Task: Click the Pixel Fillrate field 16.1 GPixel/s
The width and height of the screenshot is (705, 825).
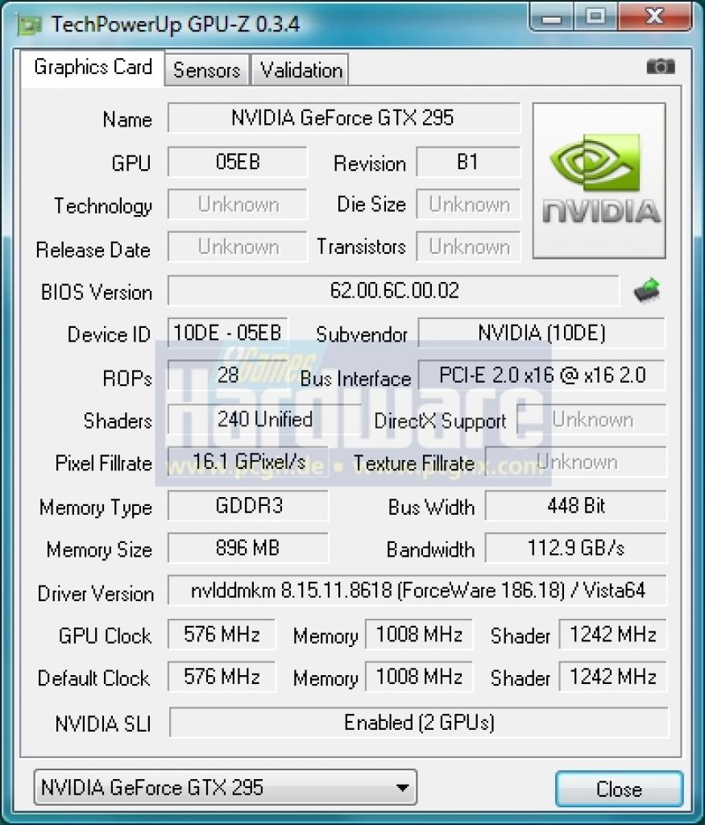Action: pos(248,462)
